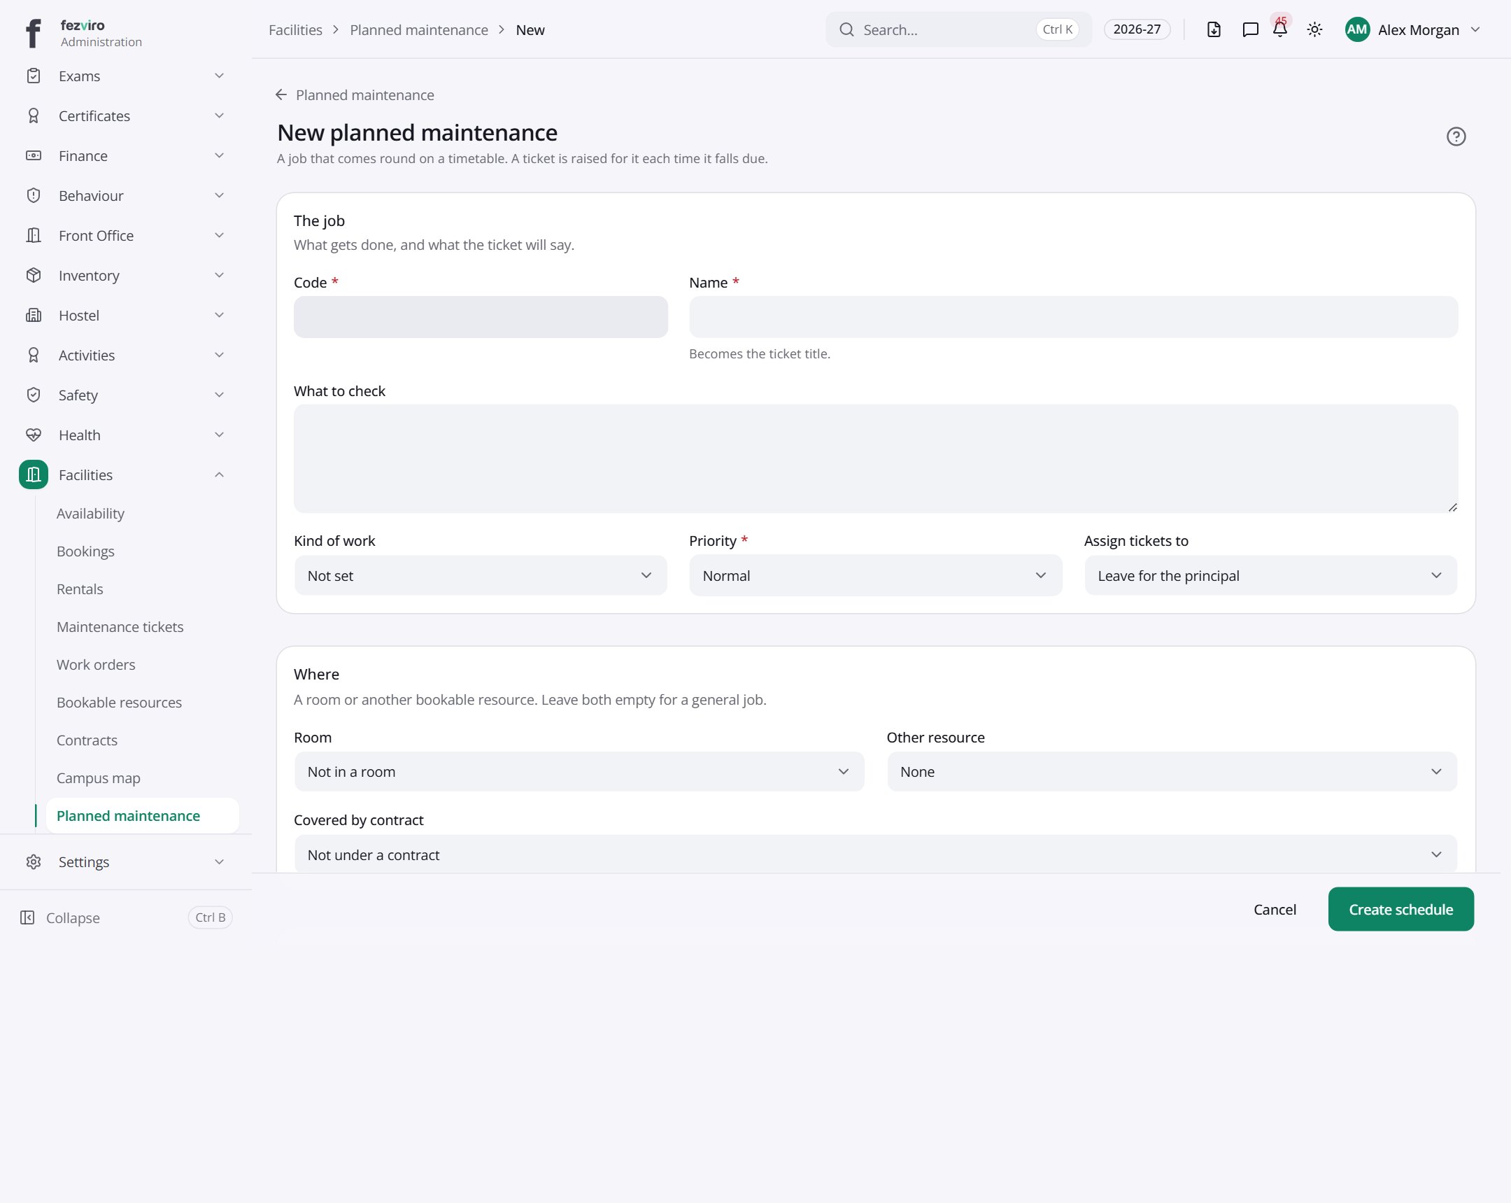Click the search magnifier icon
1511x1203 pixels.
846,29
